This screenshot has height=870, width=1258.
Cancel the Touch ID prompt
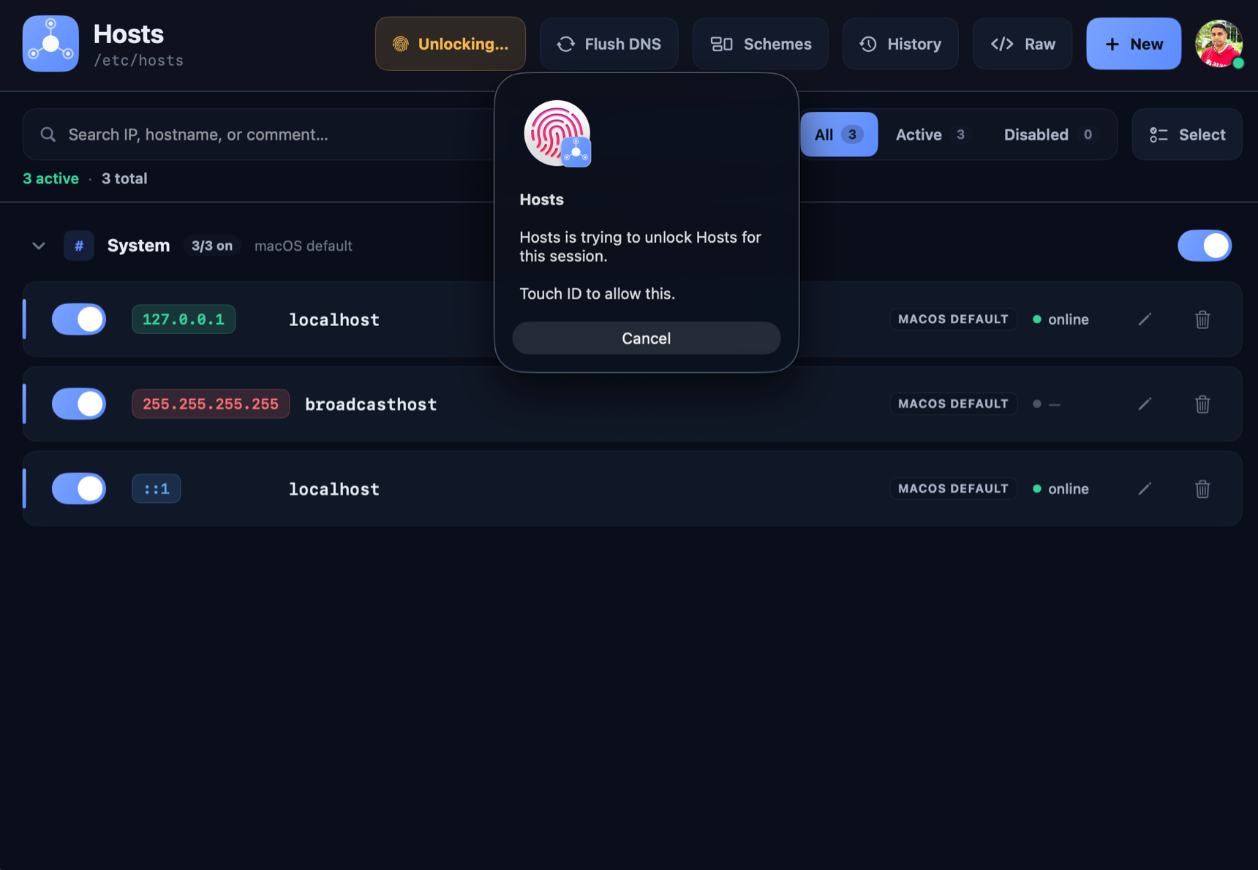(x=647, y=338)
